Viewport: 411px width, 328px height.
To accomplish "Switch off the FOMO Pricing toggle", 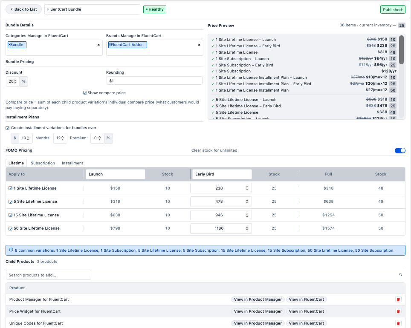I will 400,150.
